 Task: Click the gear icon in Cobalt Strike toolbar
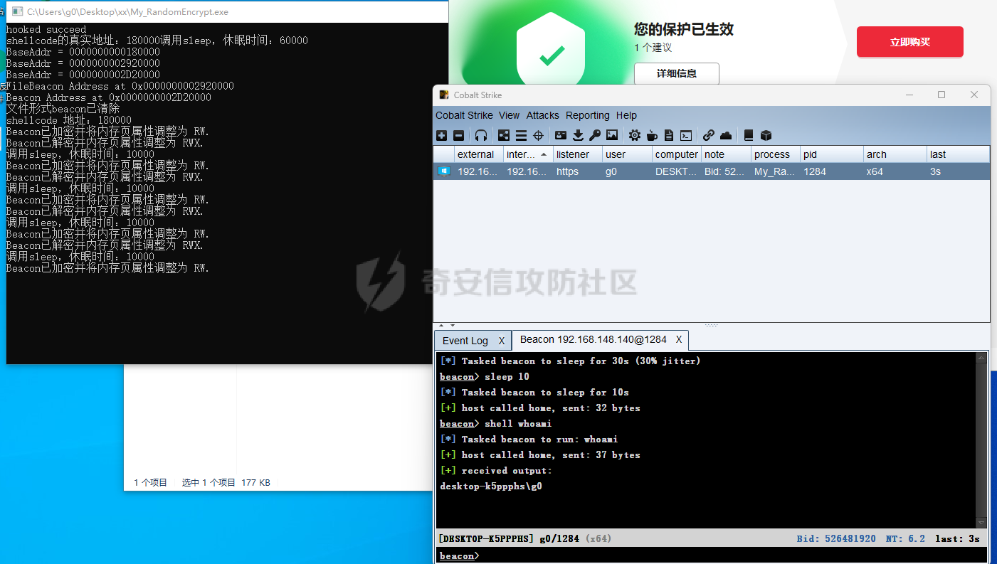coord(634,135)
